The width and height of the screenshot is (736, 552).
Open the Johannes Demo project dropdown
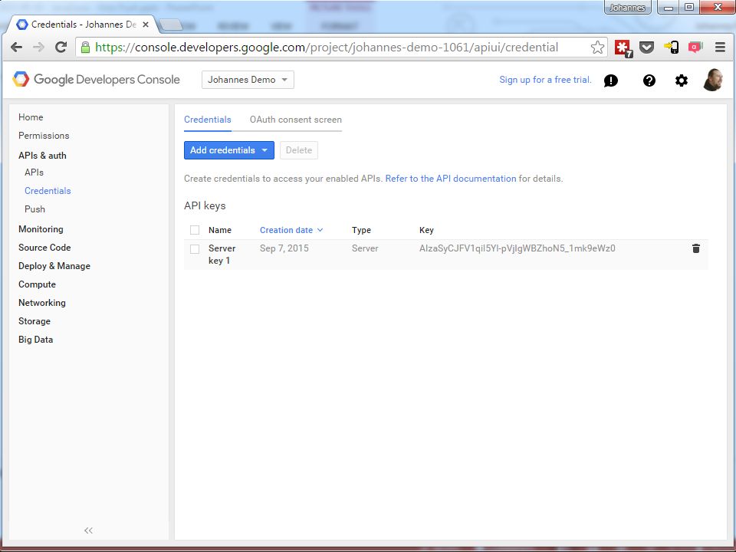coord(248,80)
